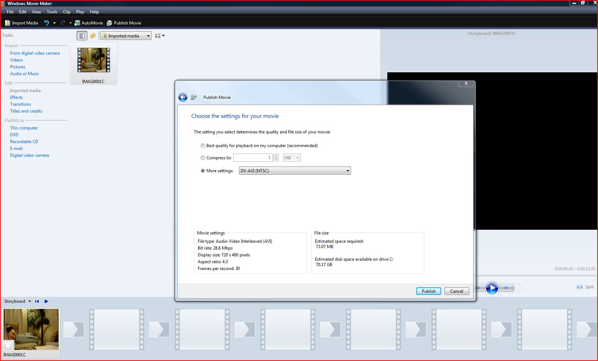This screenshot has height=361, width=598.
Task: Open the Play menu
Action: (x=80, y=12)
